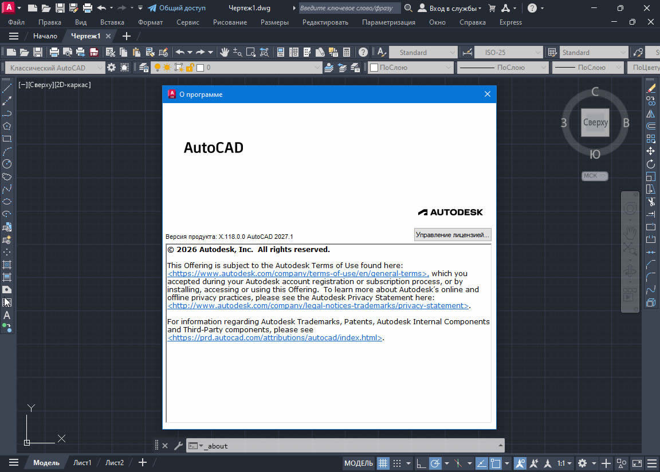Image resolution: width=660 pixels, height=472 pixels.
Task: Open the ПоСлою color dropdown
Action: pyautogui.click(x=411, y=68)
